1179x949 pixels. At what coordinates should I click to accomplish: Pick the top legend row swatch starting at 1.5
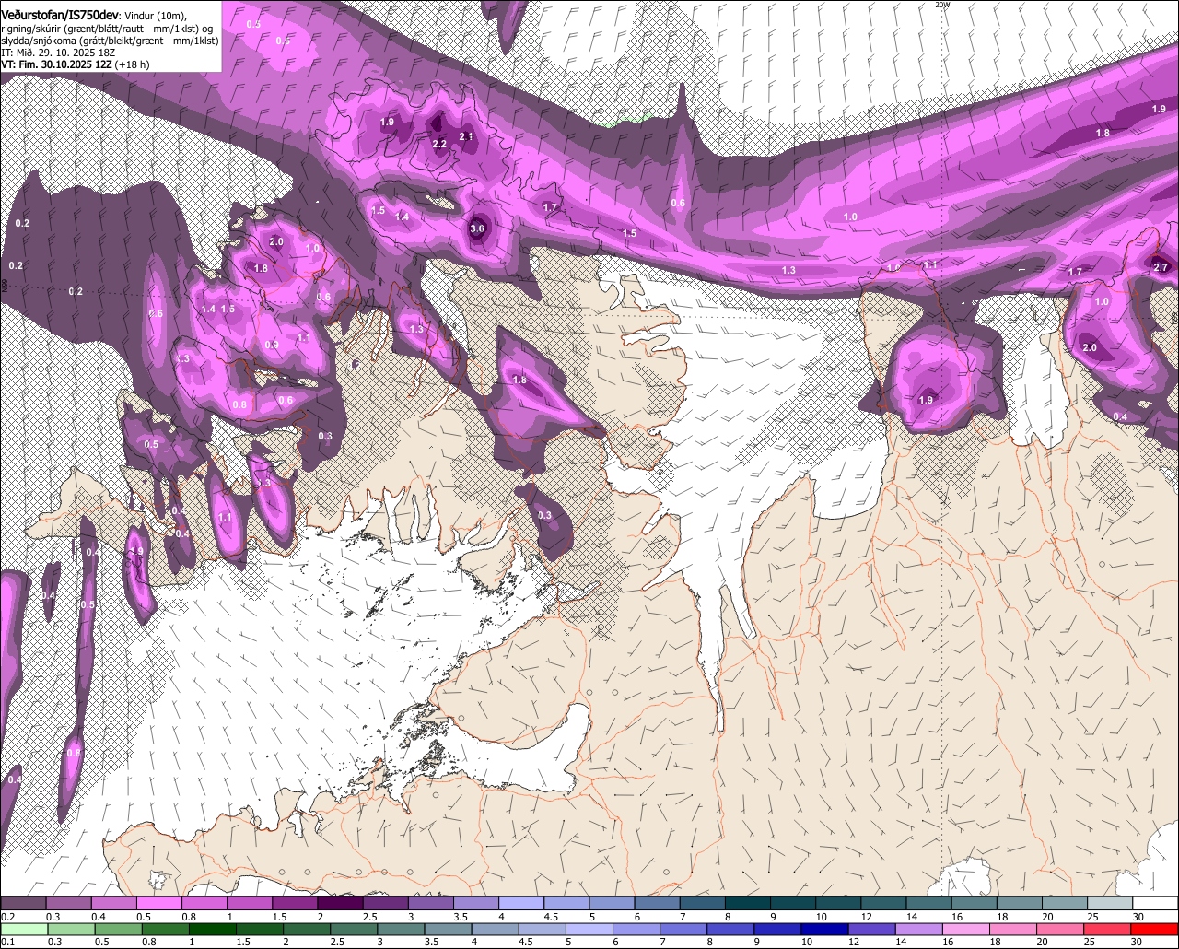[295, 903]
